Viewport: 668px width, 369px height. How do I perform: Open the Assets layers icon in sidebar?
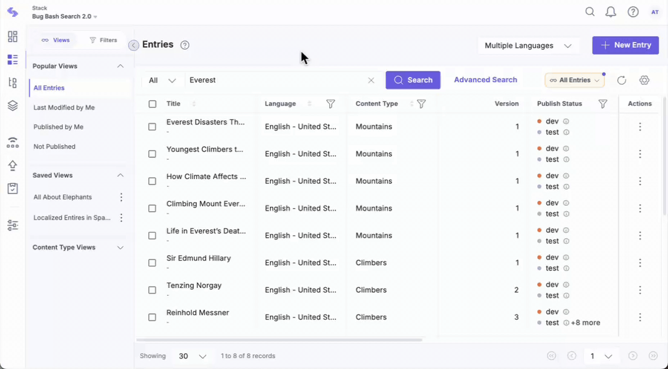click(x=13, y=106)
